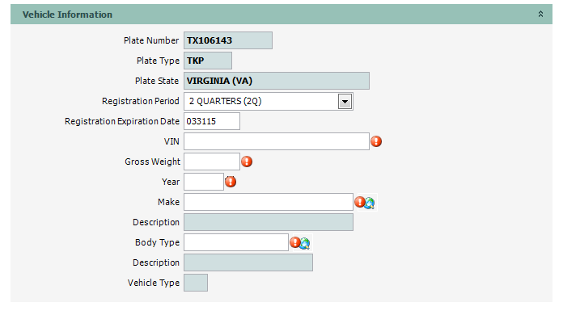Click the Registration Expiration Date field 033115
The height and width of the screenshot is (319, 580).
(x=212, y=121)
